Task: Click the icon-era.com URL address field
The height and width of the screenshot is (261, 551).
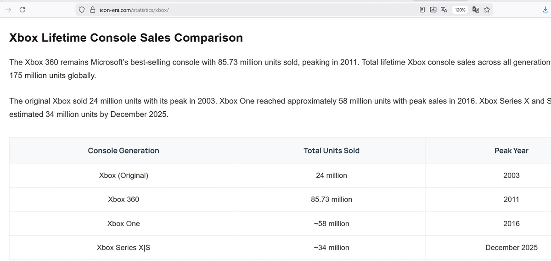Action: coord(230,10)
